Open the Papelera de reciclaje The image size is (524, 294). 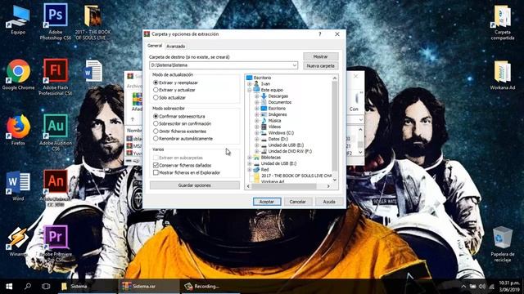click(x=502, y=244)
